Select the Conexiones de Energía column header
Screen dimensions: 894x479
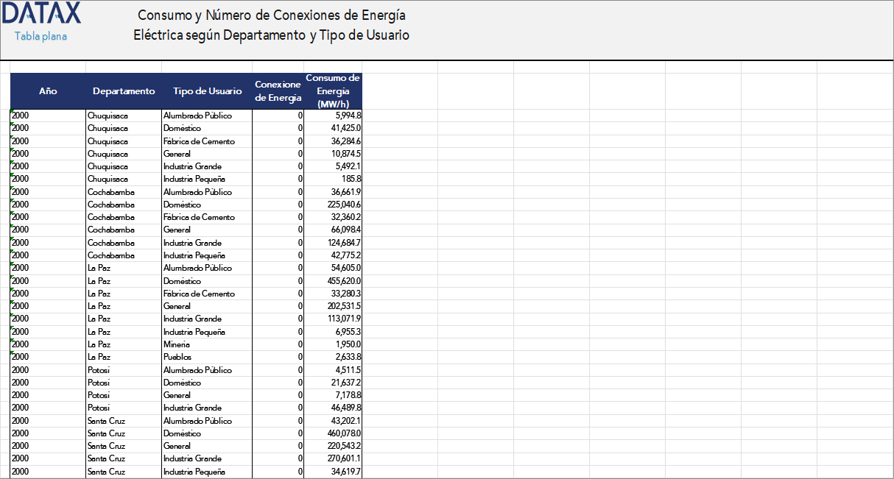278,91
